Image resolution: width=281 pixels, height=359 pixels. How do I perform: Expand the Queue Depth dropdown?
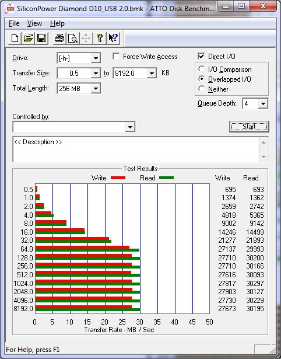(x=263, y=104)
